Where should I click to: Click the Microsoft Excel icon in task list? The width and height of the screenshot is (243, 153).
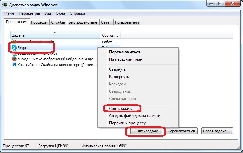tap(14, 41)
